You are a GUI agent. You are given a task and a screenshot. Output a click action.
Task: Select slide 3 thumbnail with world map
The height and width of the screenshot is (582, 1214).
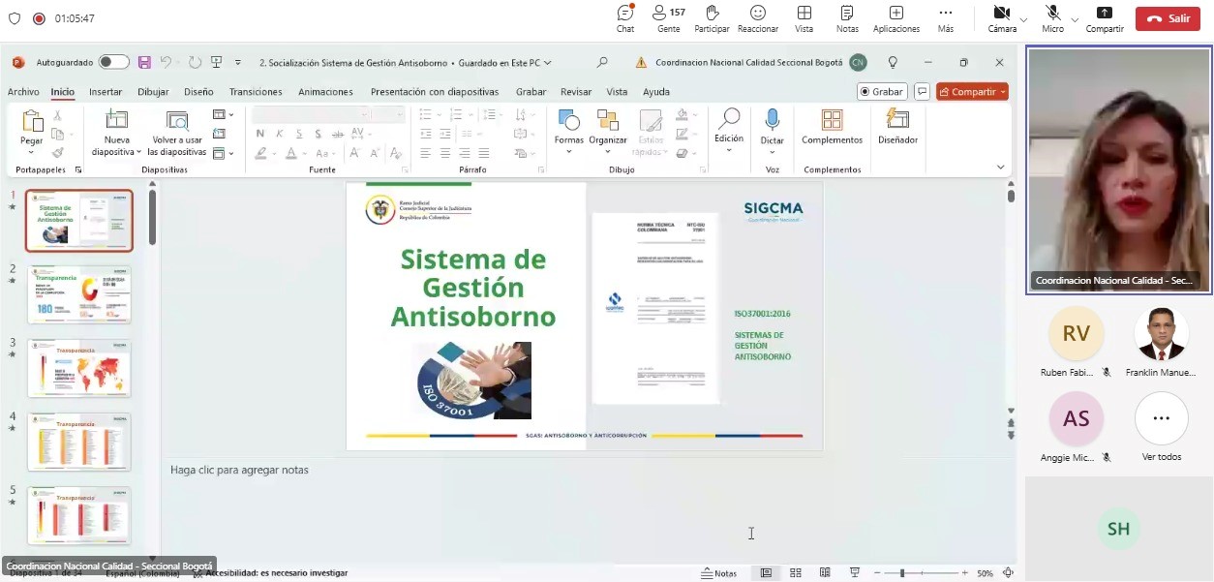tap(79, 368)
